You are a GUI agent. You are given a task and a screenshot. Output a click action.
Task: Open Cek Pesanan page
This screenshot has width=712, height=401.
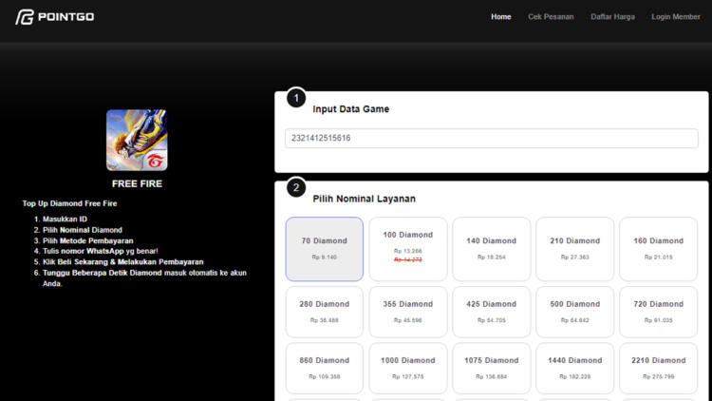click(x=551, y=16)
